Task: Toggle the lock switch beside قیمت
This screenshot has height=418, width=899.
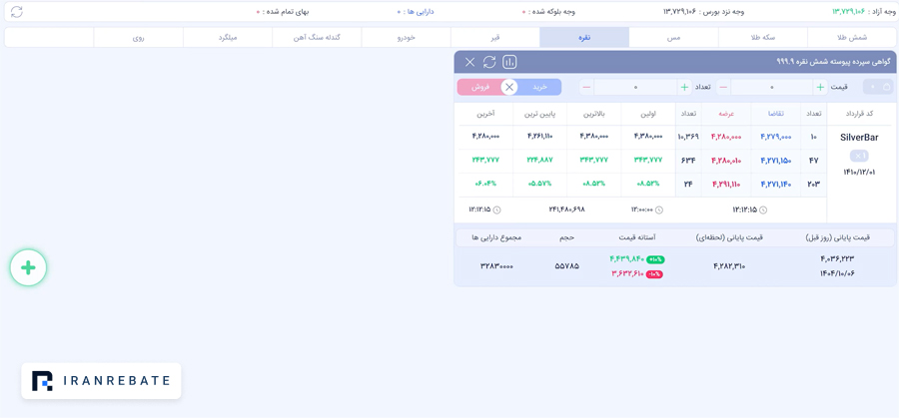Action: [x=879, y=87]
